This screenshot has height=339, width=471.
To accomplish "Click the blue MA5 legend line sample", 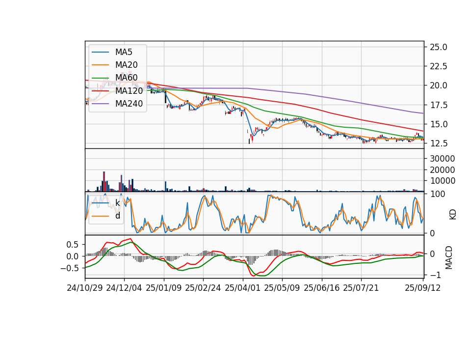I will (100, 53).
